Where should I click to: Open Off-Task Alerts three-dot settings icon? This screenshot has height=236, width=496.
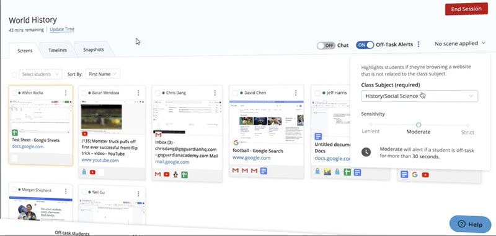click(418, 44)
